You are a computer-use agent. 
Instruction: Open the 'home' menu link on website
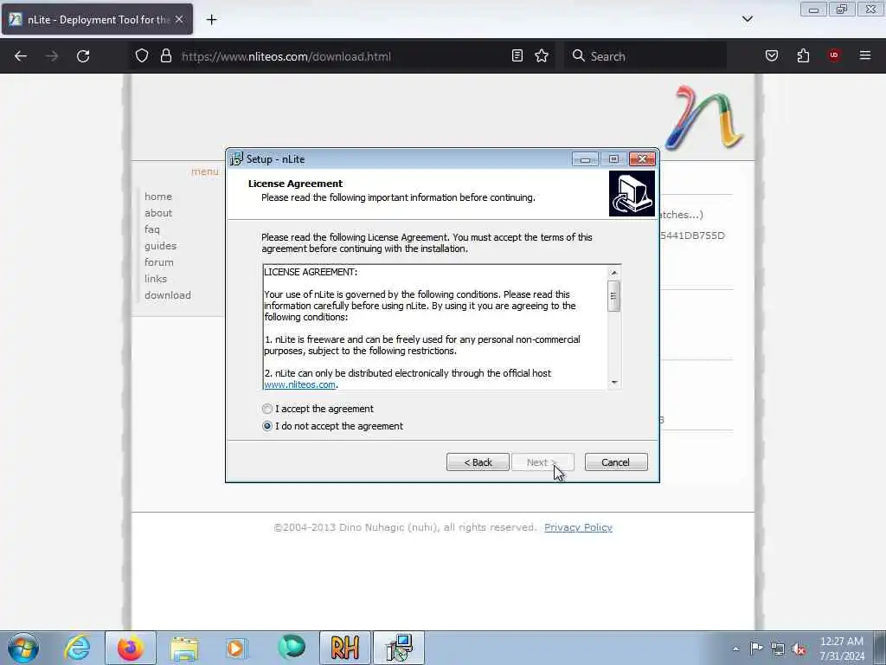click(x=158, y=197)
